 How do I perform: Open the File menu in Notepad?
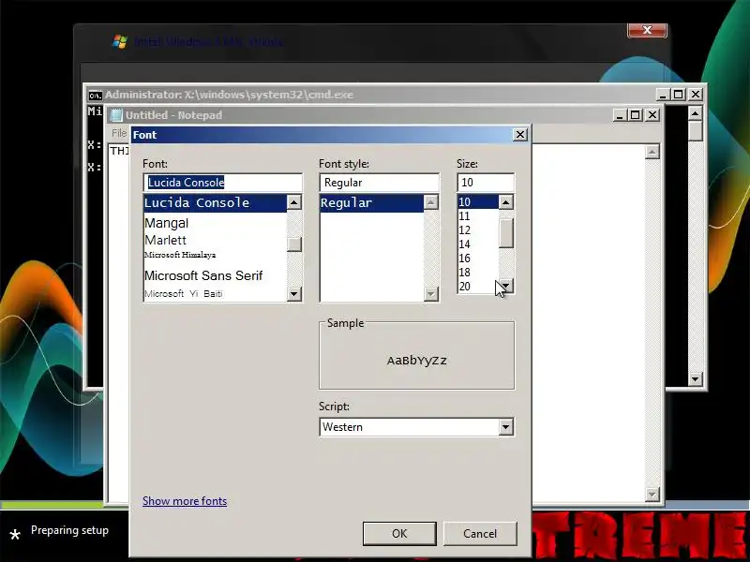coord(119,133)
